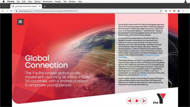Click the browser forward arrow

7,11
